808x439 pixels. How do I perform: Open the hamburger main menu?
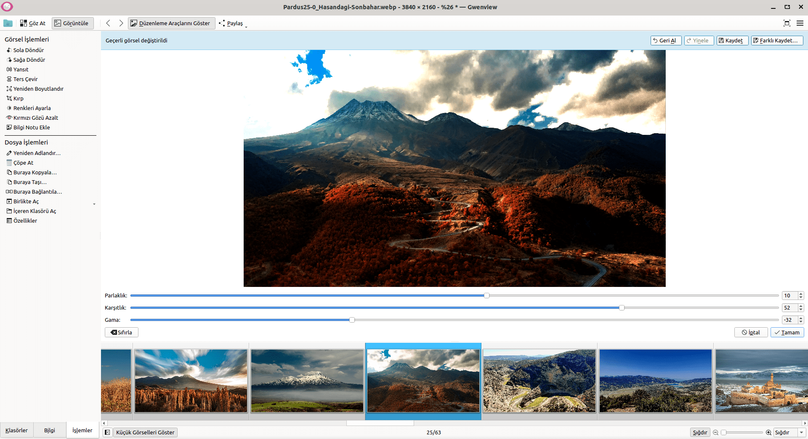[800, 24]
